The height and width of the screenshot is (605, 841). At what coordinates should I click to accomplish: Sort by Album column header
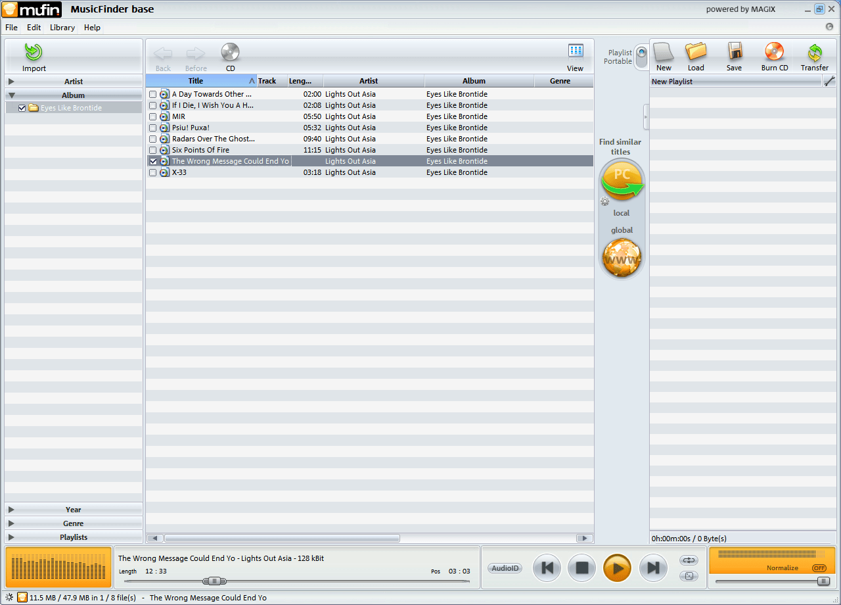click(479, 81)
